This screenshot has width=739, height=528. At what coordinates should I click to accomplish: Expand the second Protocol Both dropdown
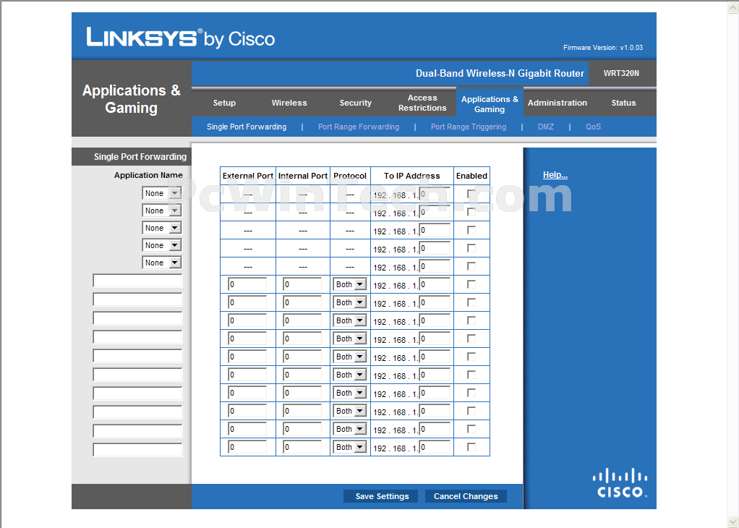pyautogui.click(x=350, y=302)
